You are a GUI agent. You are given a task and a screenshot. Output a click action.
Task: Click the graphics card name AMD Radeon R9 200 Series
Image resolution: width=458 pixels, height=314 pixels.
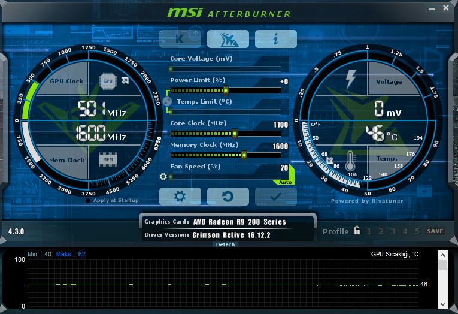click(x=239, y=222)
